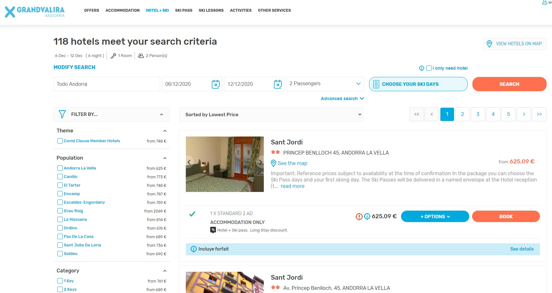
Task: Click the red warning icon beside price
Action: click(x=359, y=217)
